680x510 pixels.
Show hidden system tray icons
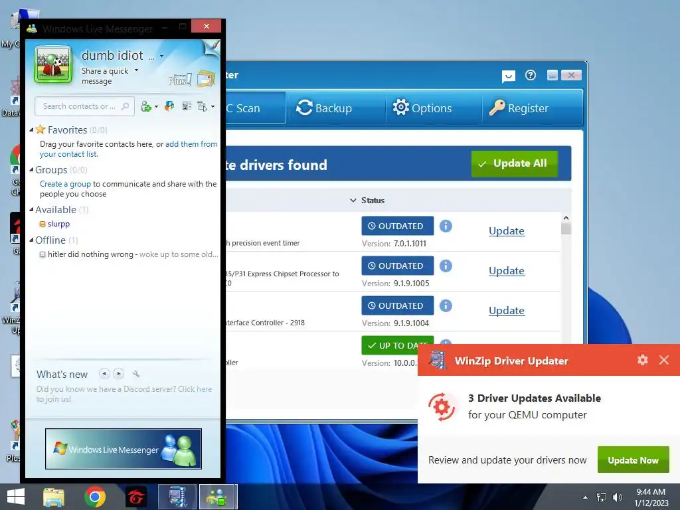[x=586, y=497]
